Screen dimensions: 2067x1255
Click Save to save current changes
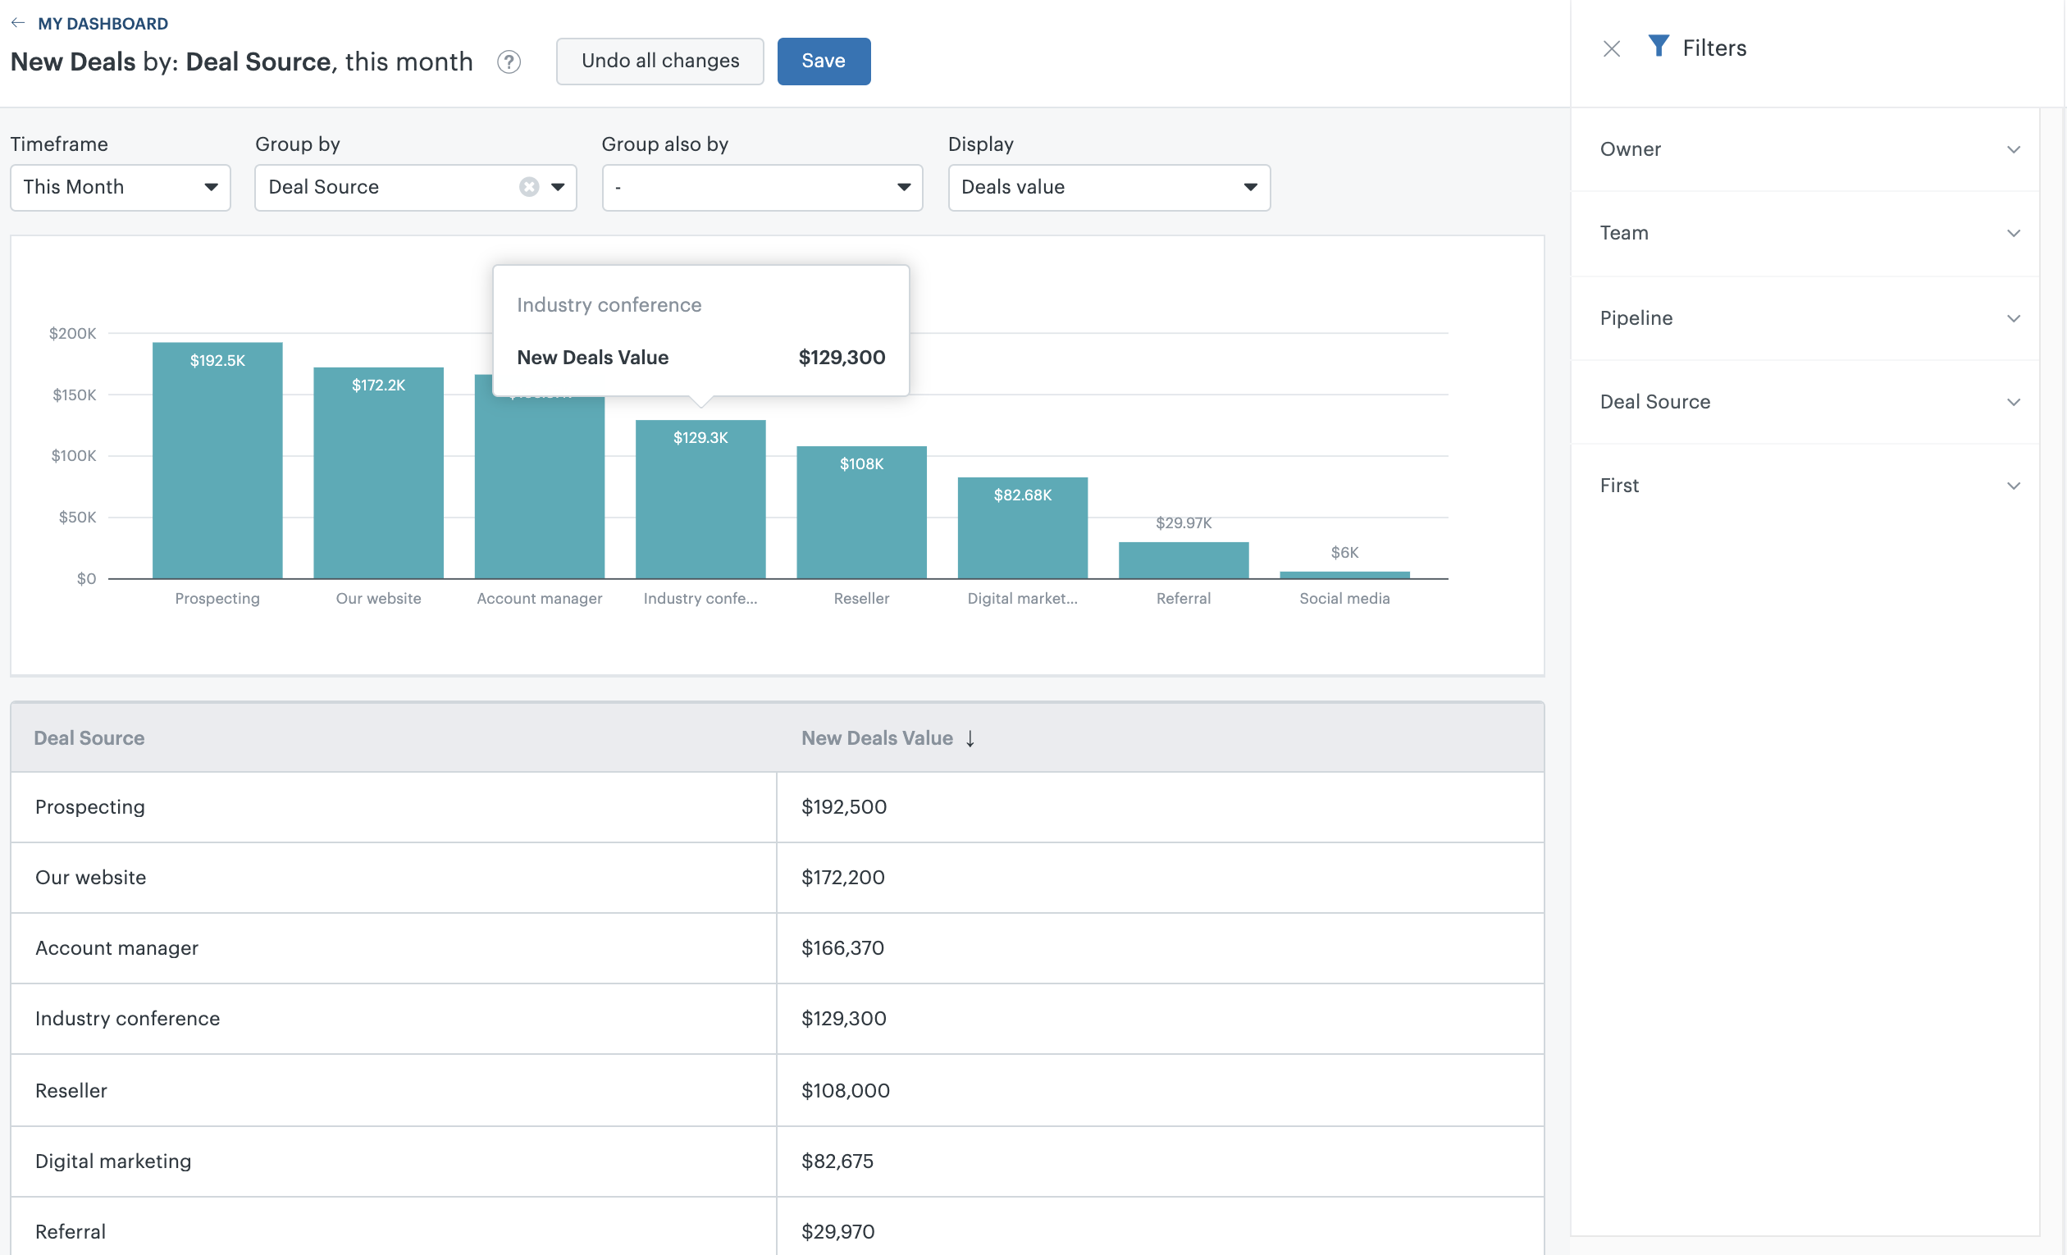click(823, 61)
